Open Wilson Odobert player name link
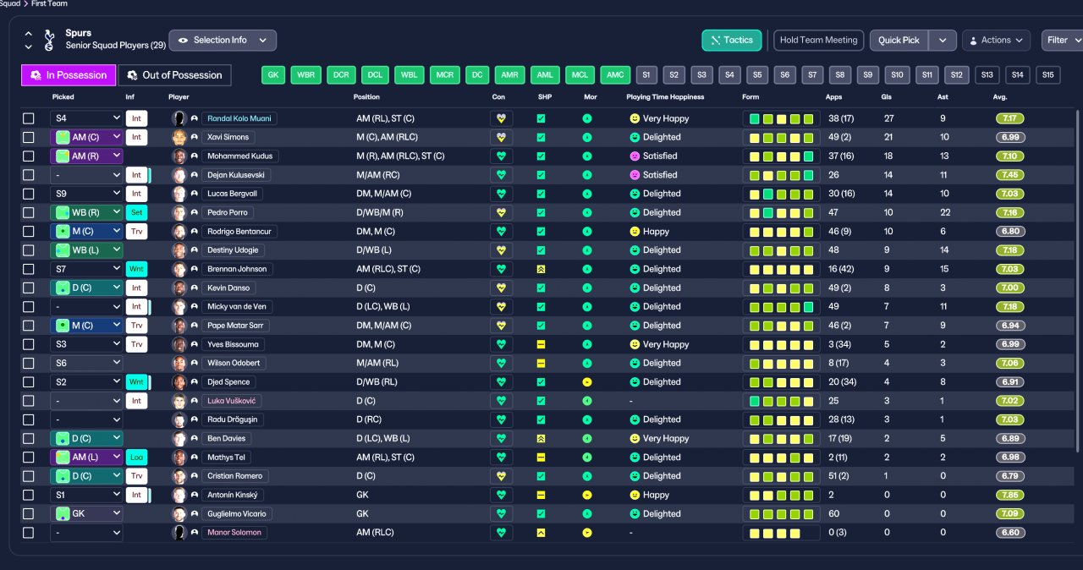The image size is (1083, 570). [234, 363]
